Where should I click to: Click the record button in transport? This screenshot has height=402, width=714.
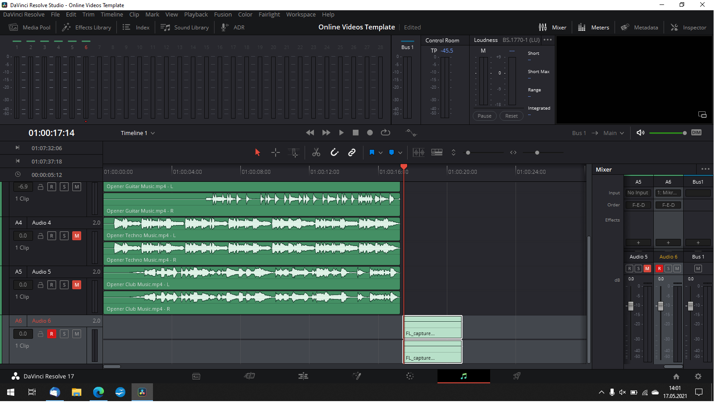pos(370,133)
